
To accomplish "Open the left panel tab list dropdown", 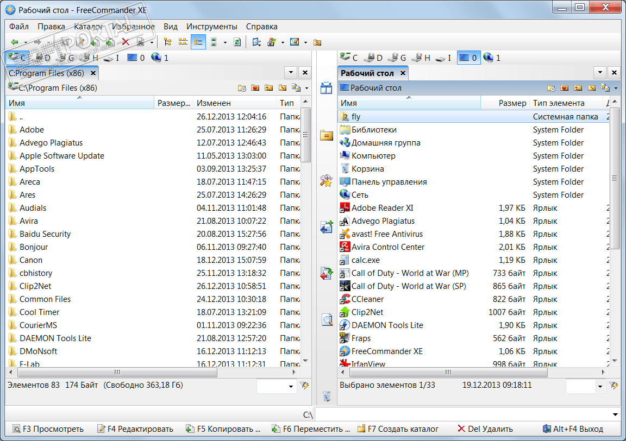I will coord(291,73).
